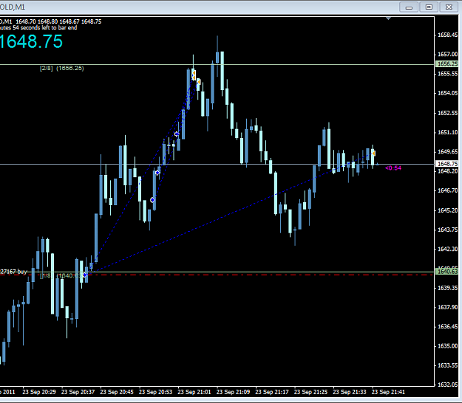Click the [2/8] (1656.25) level label
Image resolution: width=462 pixels, height=403 pixels.
(62, 68)
